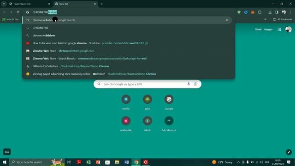The width and height of the screenshot is (295, 166).
Task: Open the Windows Start menu
Action: tap(5, 162)
